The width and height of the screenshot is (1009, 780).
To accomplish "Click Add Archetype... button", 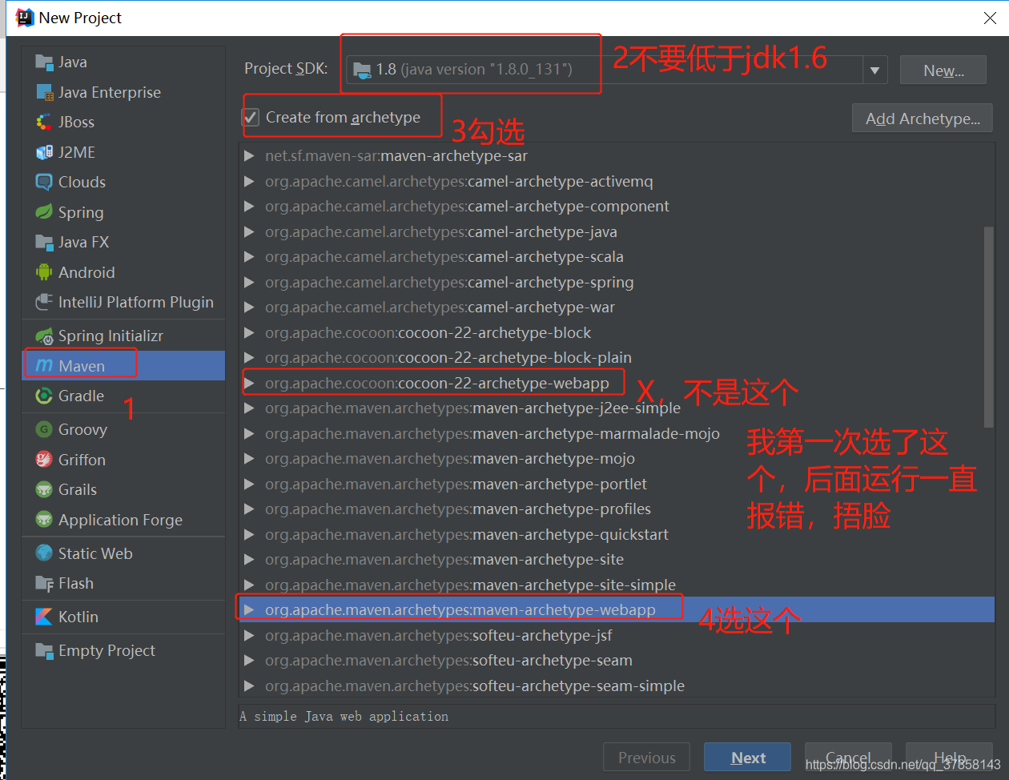I will coord(923,119).
